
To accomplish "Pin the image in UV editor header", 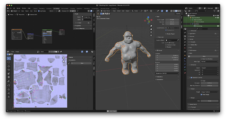I will tap(61, 52).
